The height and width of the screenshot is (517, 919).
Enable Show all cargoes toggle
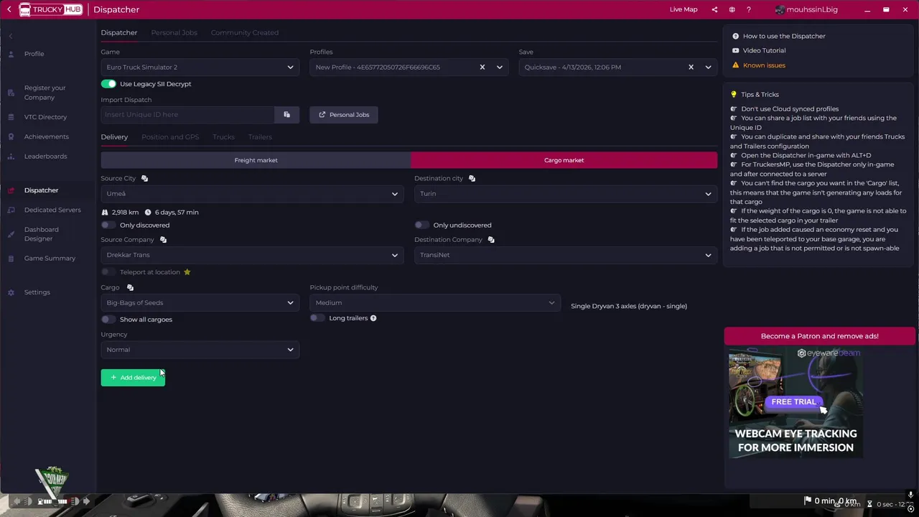click(x=108, y=320)
